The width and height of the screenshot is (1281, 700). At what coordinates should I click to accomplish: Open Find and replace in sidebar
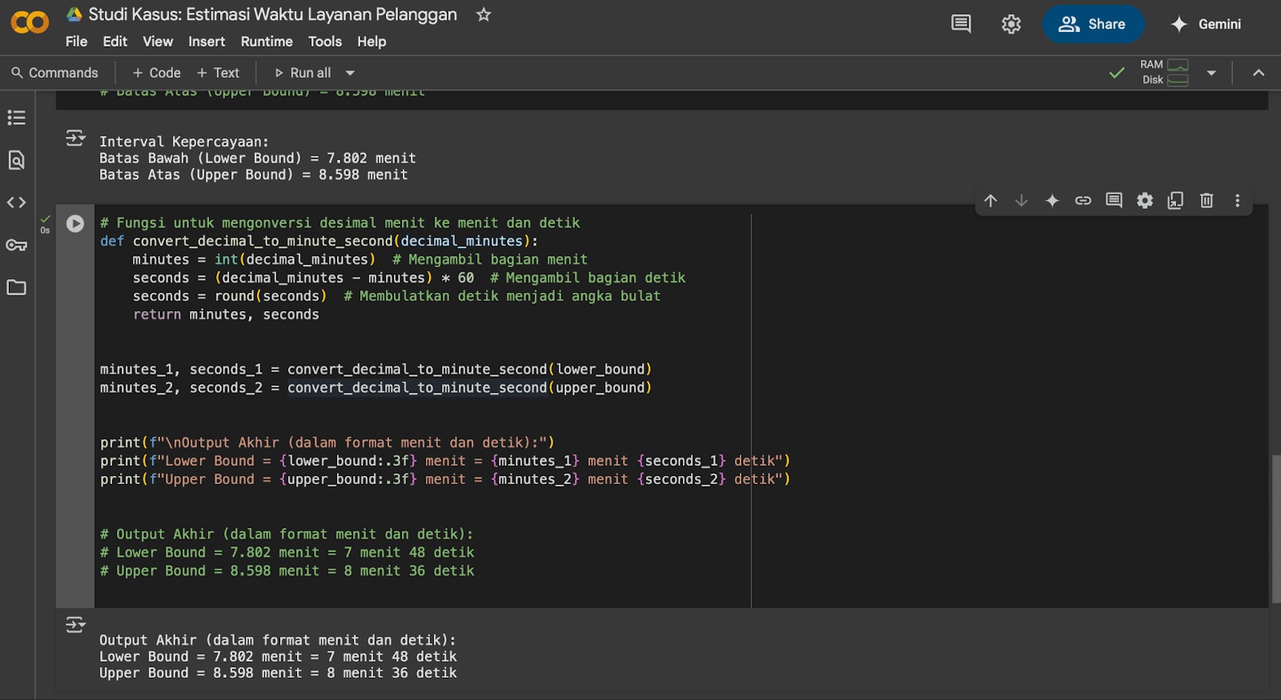(16, 160)
